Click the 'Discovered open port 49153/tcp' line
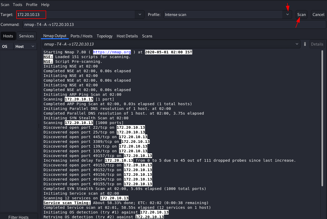The height and width of the screenshot is (219, 327). 98,165
